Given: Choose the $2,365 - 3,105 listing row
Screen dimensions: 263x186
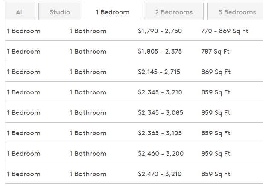Looking at the screenshot, I should coord(134,133).
